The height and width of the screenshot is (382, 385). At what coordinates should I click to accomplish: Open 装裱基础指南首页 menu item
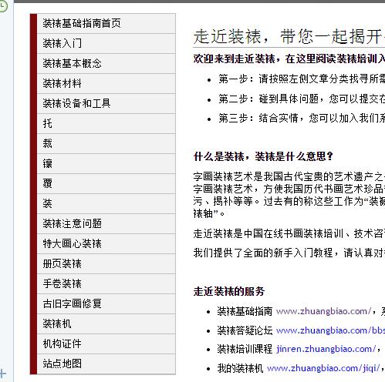(x=106, y=23)
